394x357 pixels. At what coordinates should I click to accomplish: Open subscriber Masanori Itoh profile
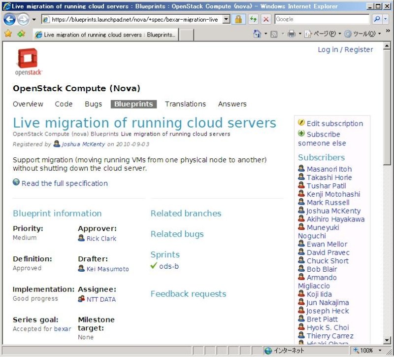[329, 169]
